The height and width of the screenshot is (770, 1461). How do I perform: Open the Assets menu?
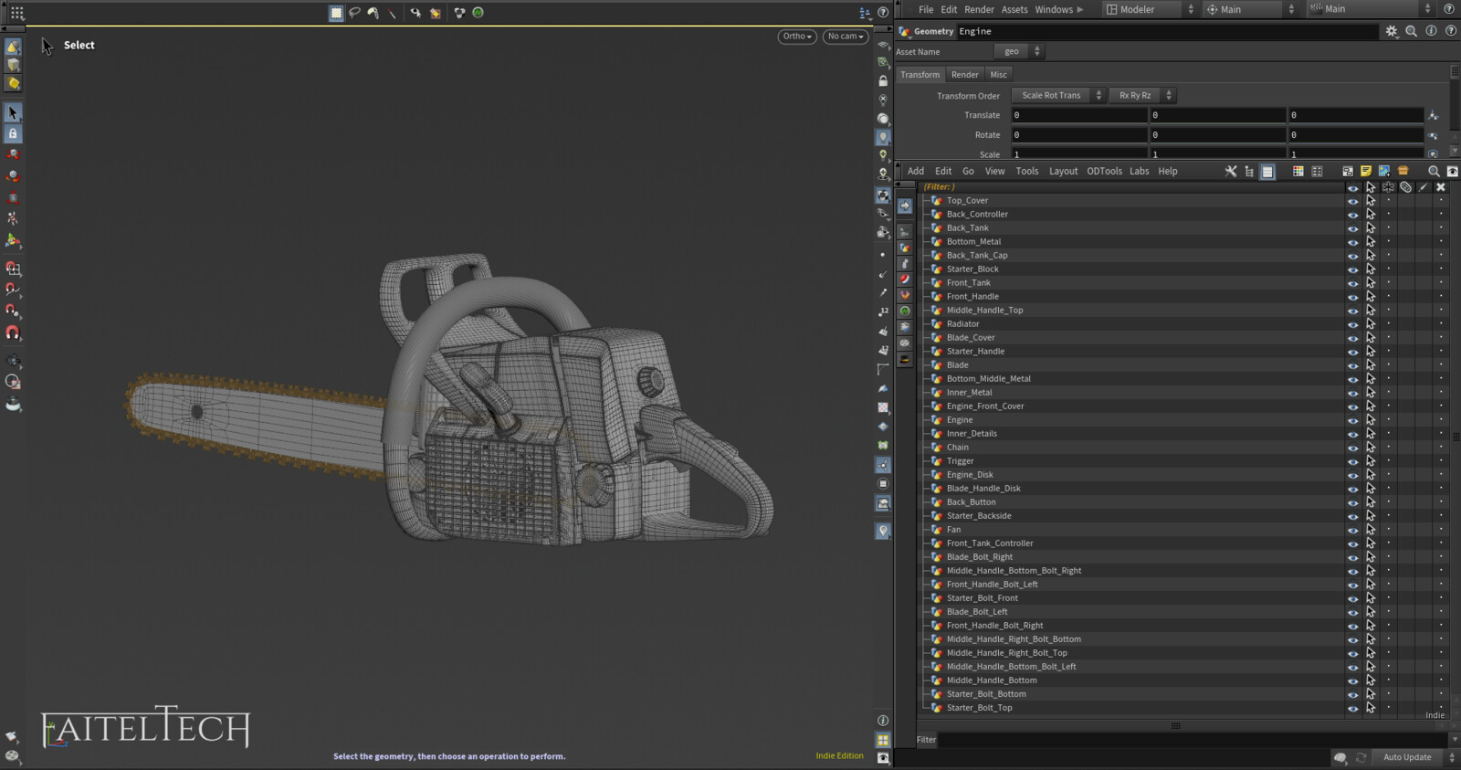(x=1014, y=10)
